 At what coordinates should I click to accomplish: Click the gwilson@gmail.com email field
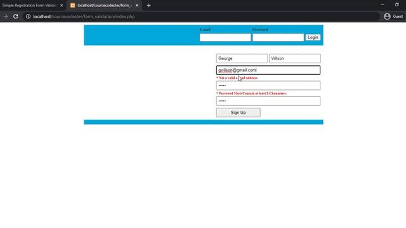(x=268, y=70)
